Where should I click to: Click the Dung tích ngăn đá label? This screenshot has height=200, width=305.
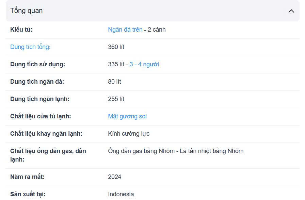point(37,82)
